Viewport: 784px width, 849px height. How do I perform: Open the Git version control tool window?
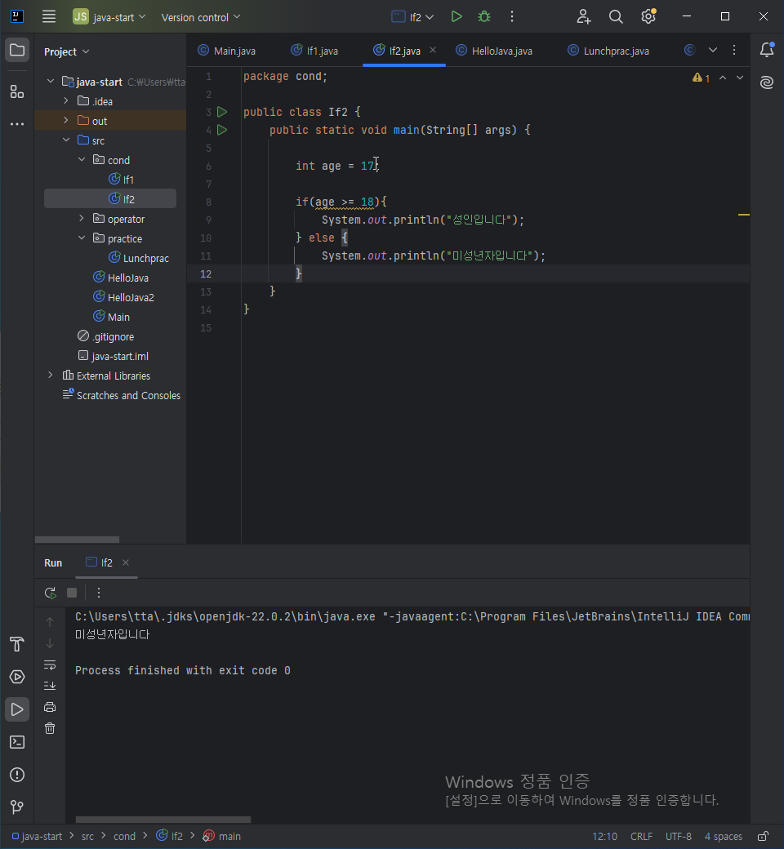tap(17, 807)
